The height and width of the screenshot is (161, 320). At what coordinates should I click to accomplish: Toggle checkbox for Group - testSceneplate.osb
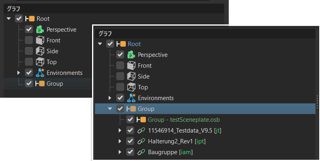130,120
